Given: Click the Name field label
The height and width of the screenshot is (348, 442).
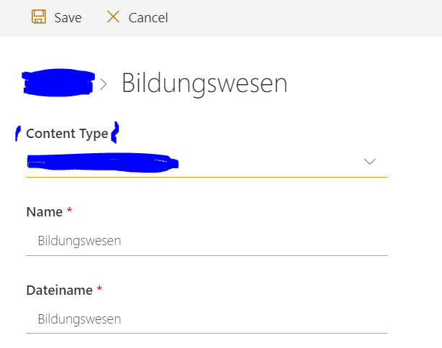Looking at the screenshot, I should click(x=44, y=211).
